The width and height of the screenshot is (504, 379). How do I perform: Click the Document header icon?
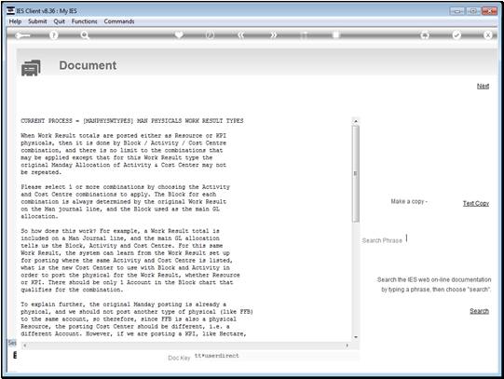pos(31,68)
